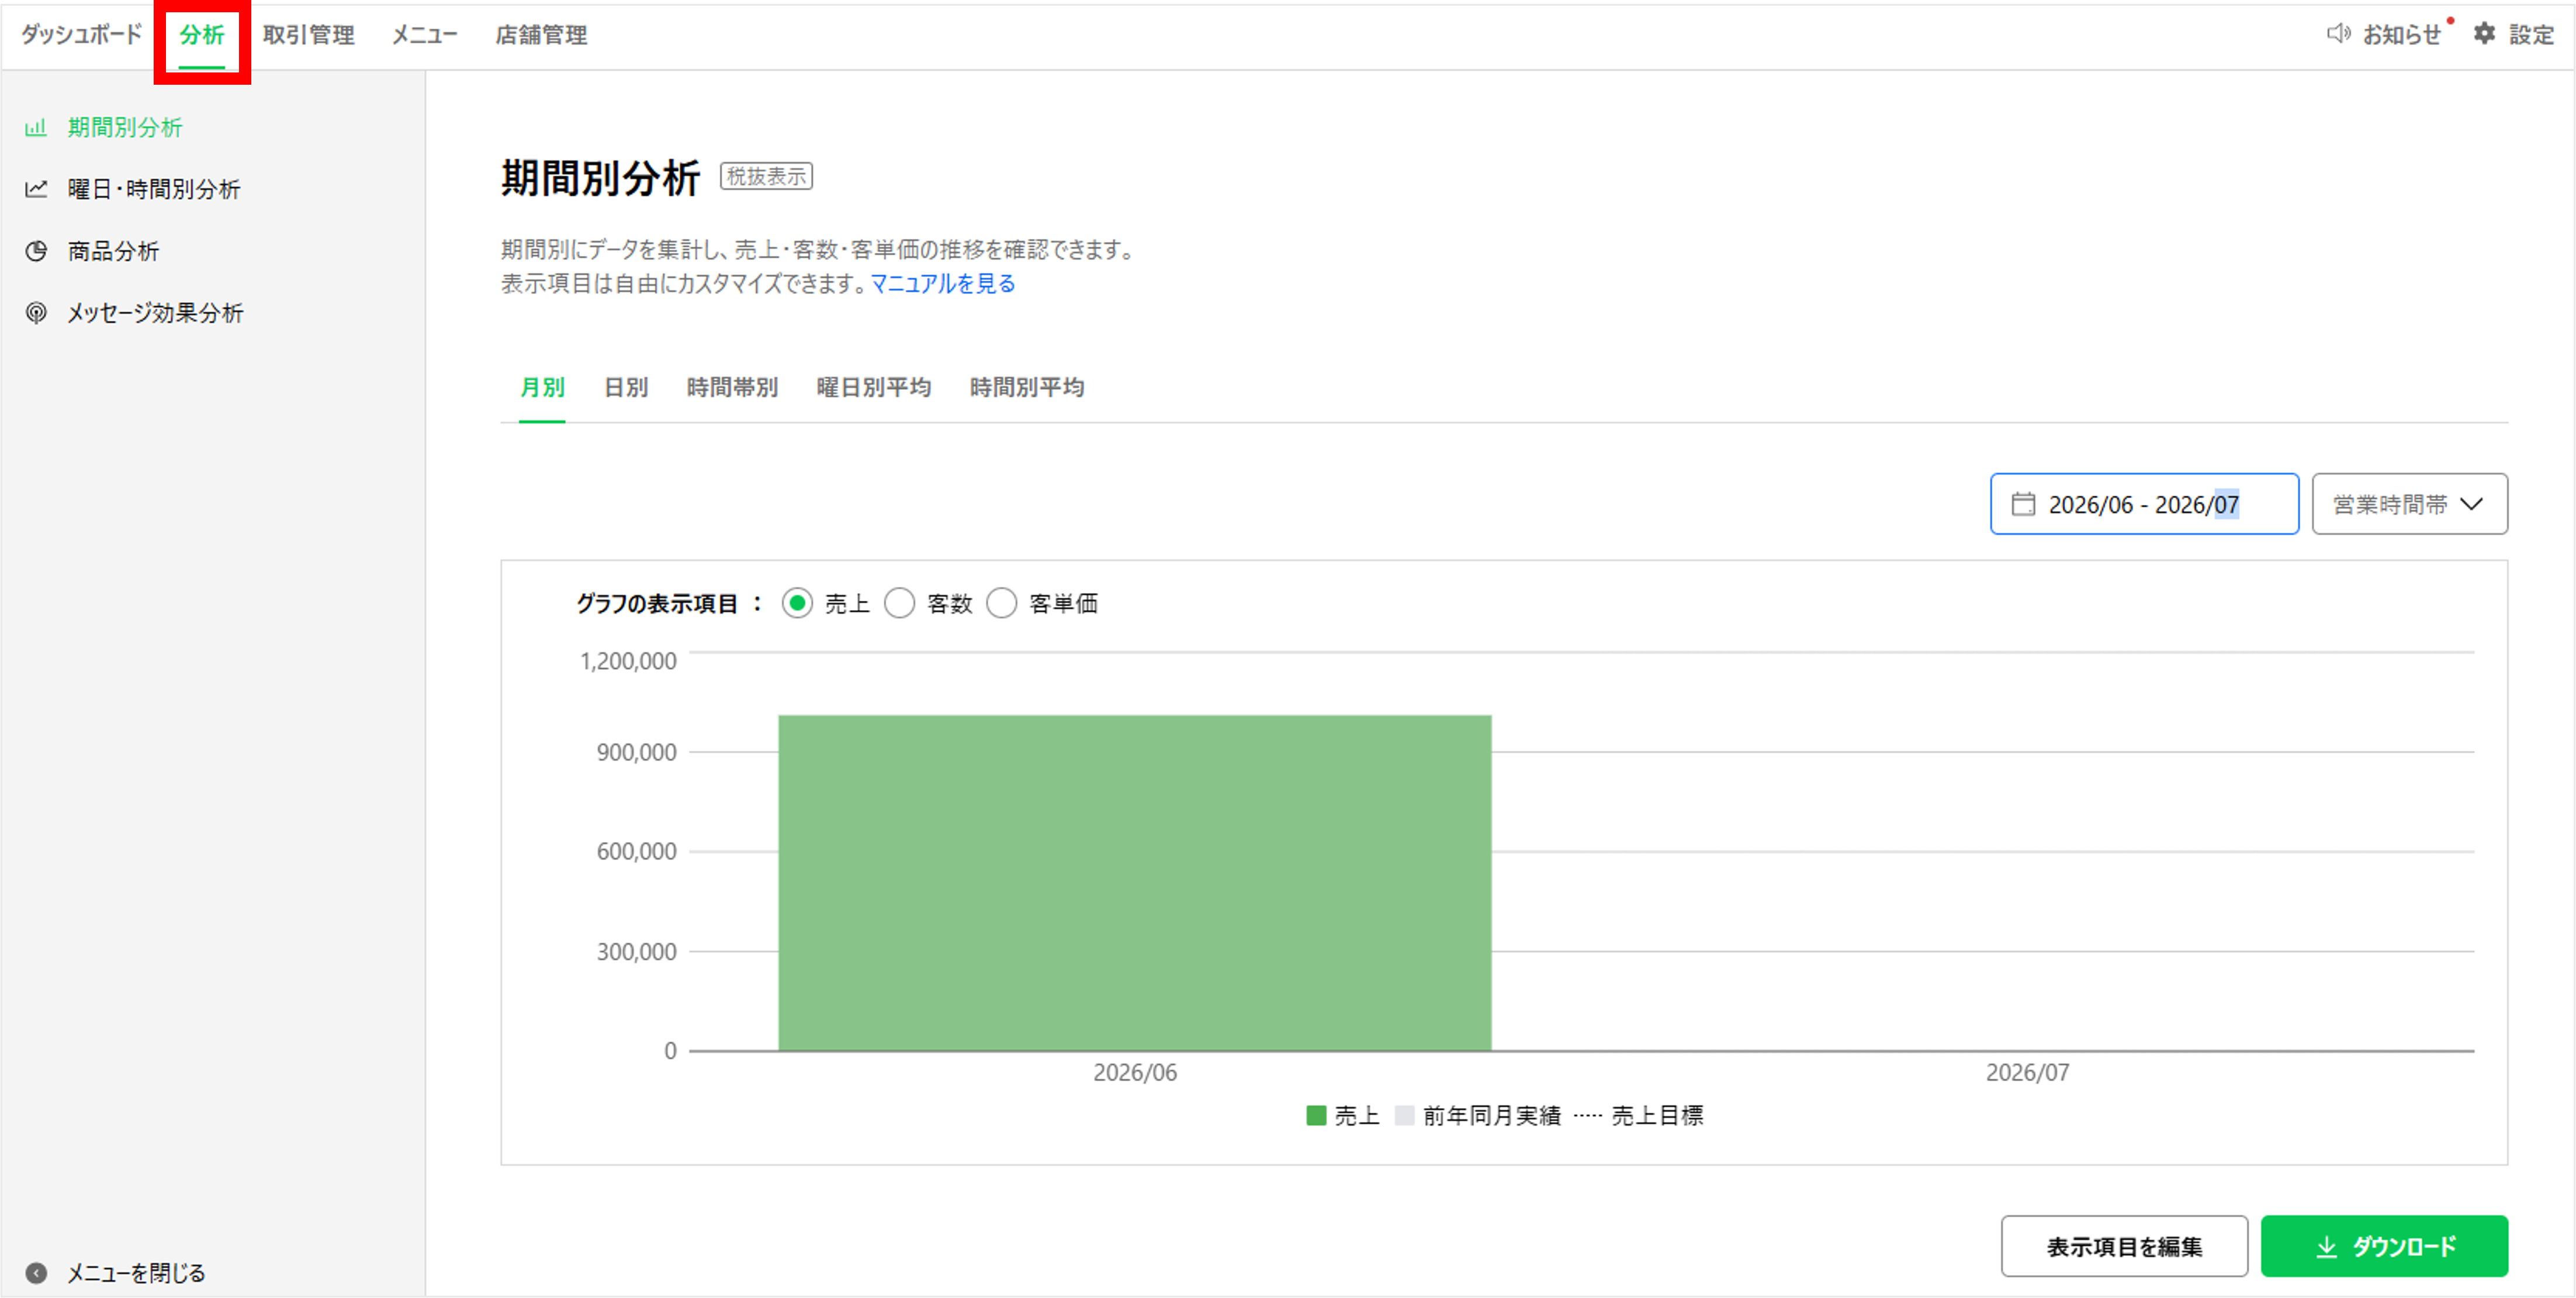Click the green 2026/06 sales bar
The width and height of the screenshot is (2576, 1298).
click(1135, 883)
